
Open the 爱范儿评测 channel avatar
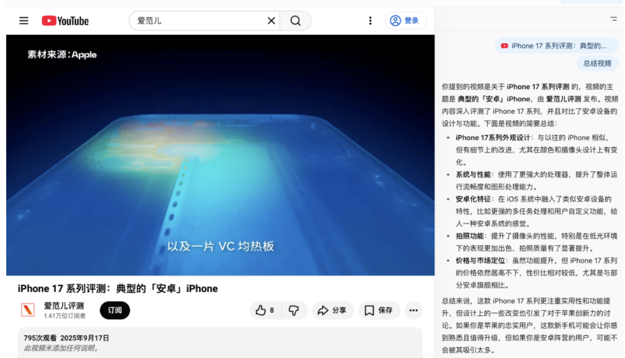click(28, 310)
